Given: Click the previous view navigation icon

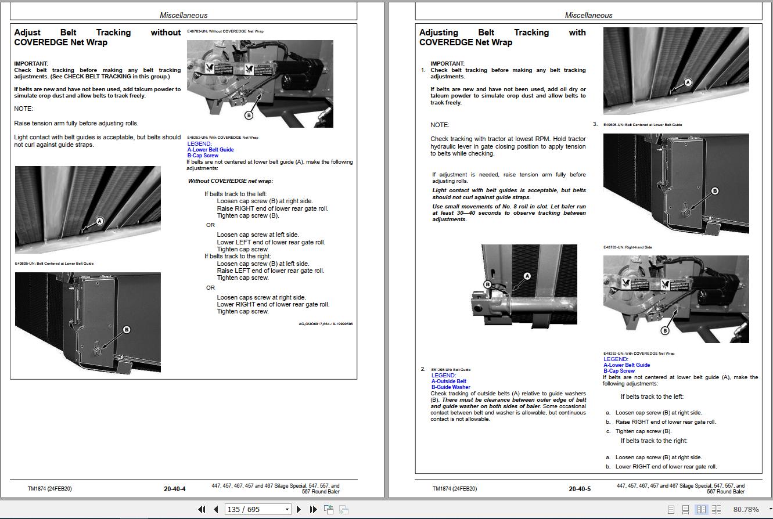Looking at the screenshot, I should click(329, 509).
